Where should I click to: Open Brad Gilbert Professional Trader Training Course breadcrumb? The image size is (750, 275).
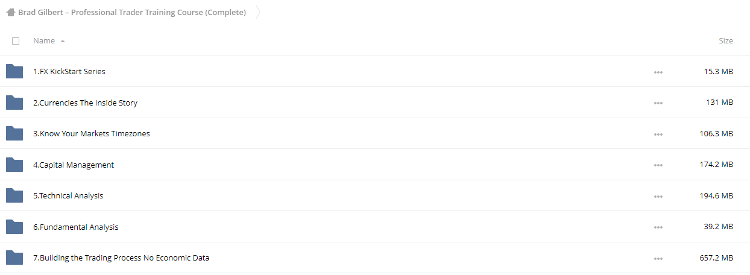tap(132, 12)
